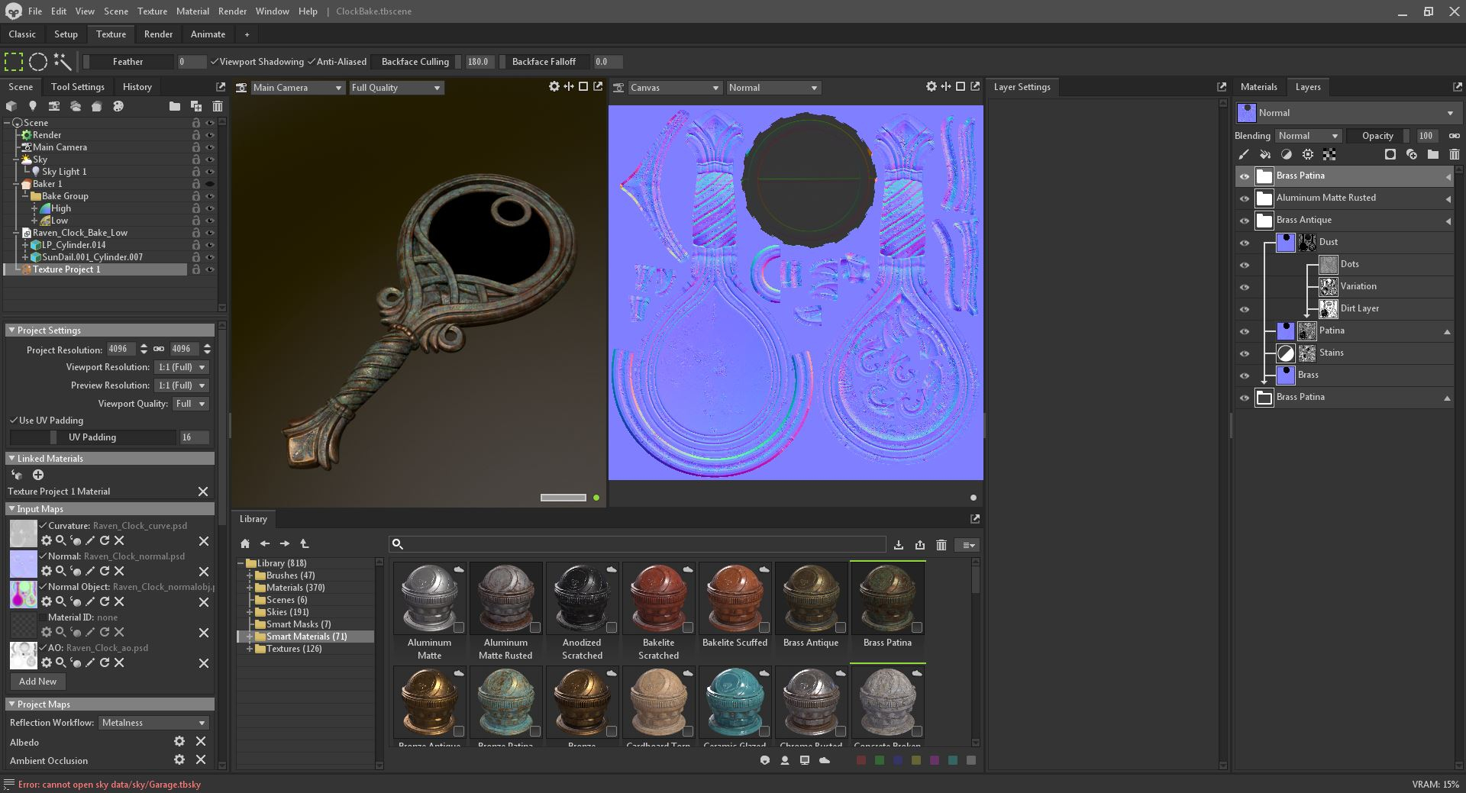This screenshot has width=1466, height=793.
Task: Toggle visibility of Sky Light 1
Action: [210, 172]
